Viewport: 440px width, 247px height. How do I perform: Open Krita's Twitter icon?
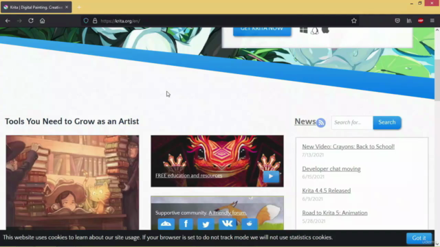coord(206,224)
